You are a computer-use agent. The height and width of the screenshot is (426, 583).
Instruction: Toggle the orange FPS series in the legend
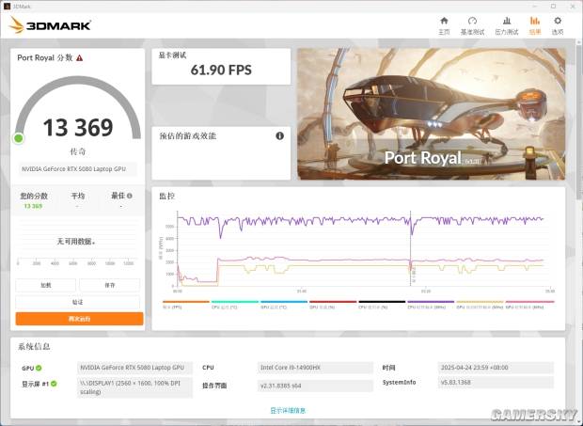tap(186, 305)
